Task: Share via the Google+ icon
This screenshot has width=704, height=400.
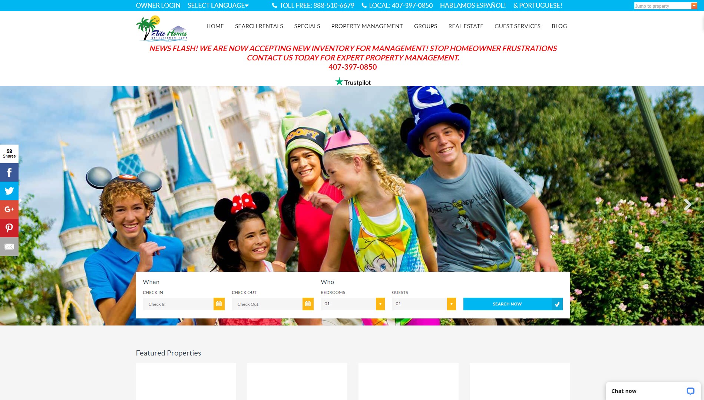Action: point(9,209)
